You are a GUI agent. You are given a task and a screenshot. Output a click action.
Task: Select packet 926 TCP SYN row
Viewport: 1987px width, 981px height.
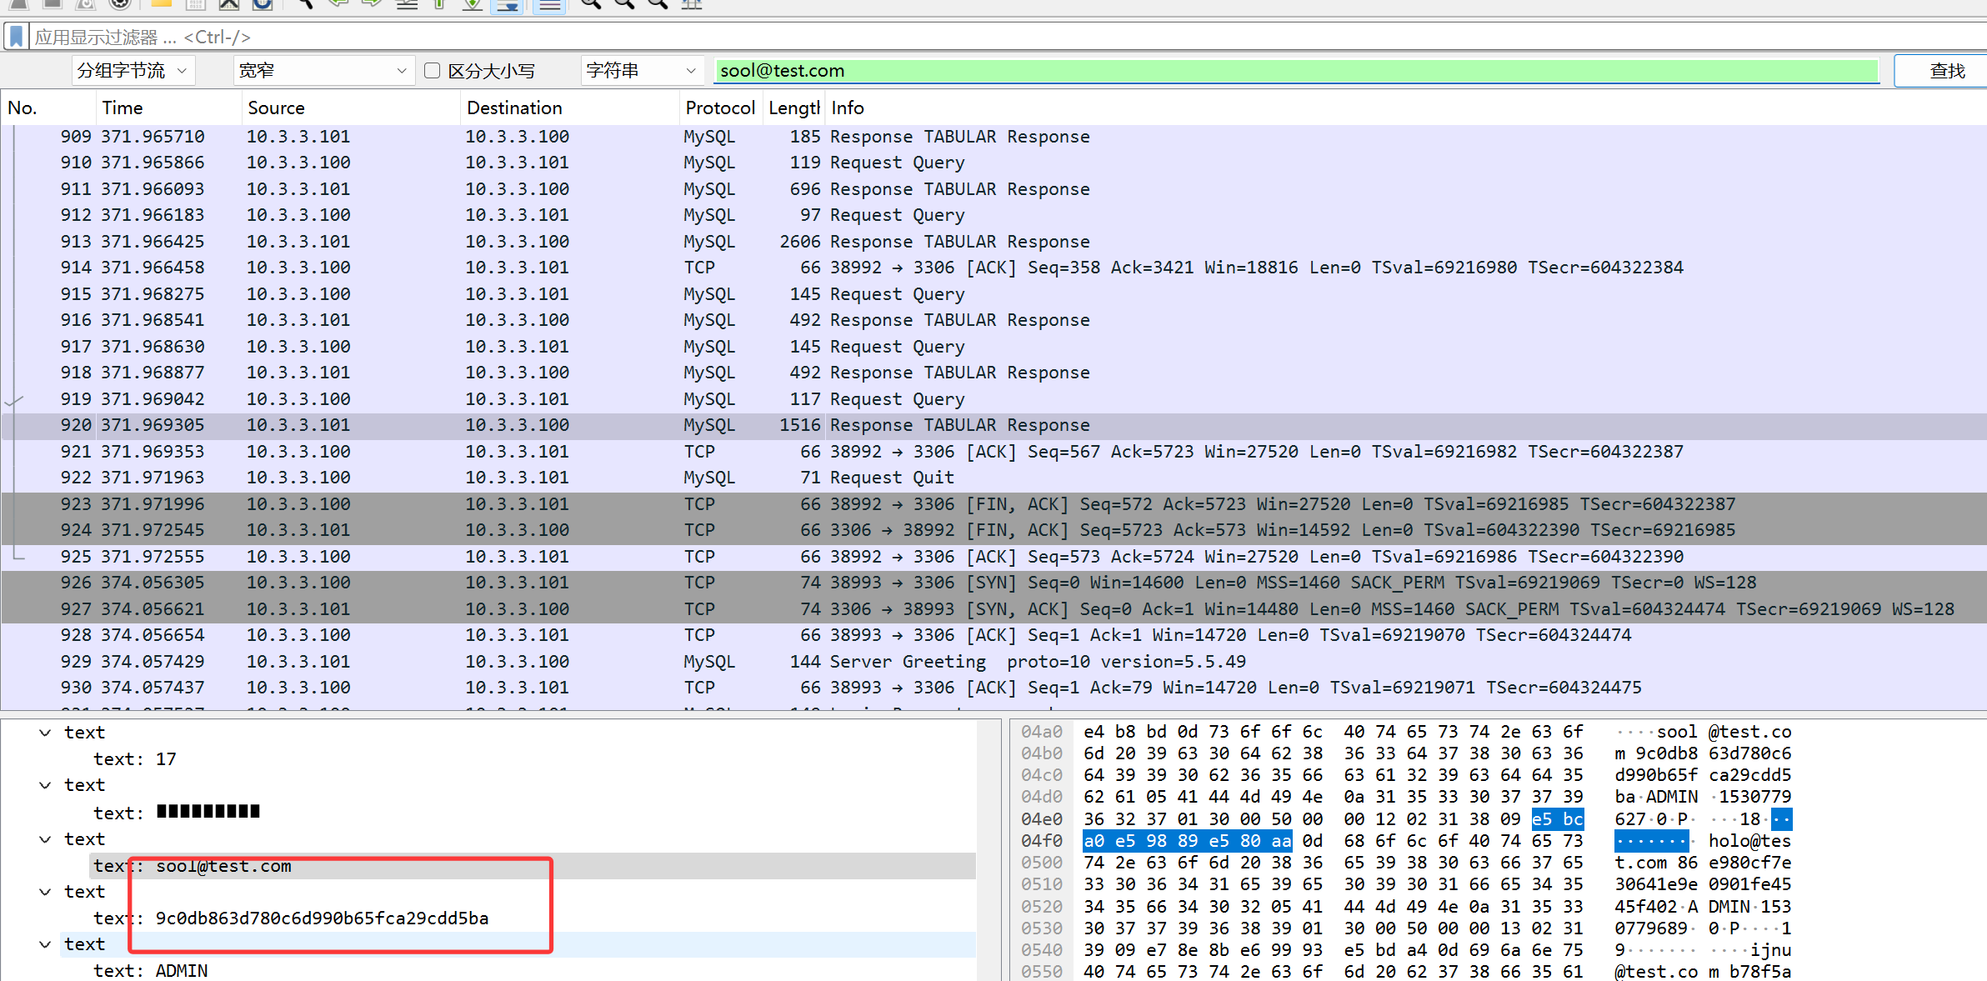tap(993, 583)
